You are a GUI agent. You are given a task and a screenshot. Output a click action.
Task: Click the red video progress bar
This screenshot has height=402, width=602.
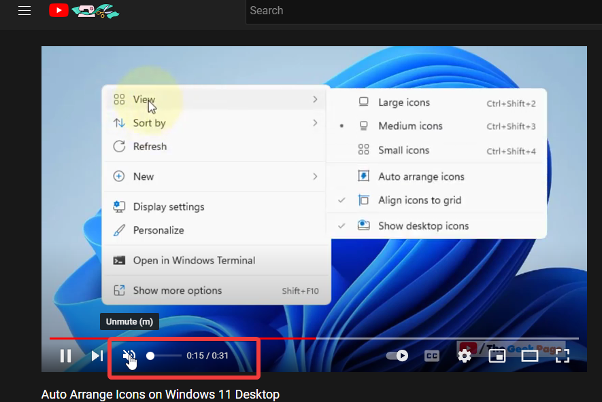[x=204, y=338]
